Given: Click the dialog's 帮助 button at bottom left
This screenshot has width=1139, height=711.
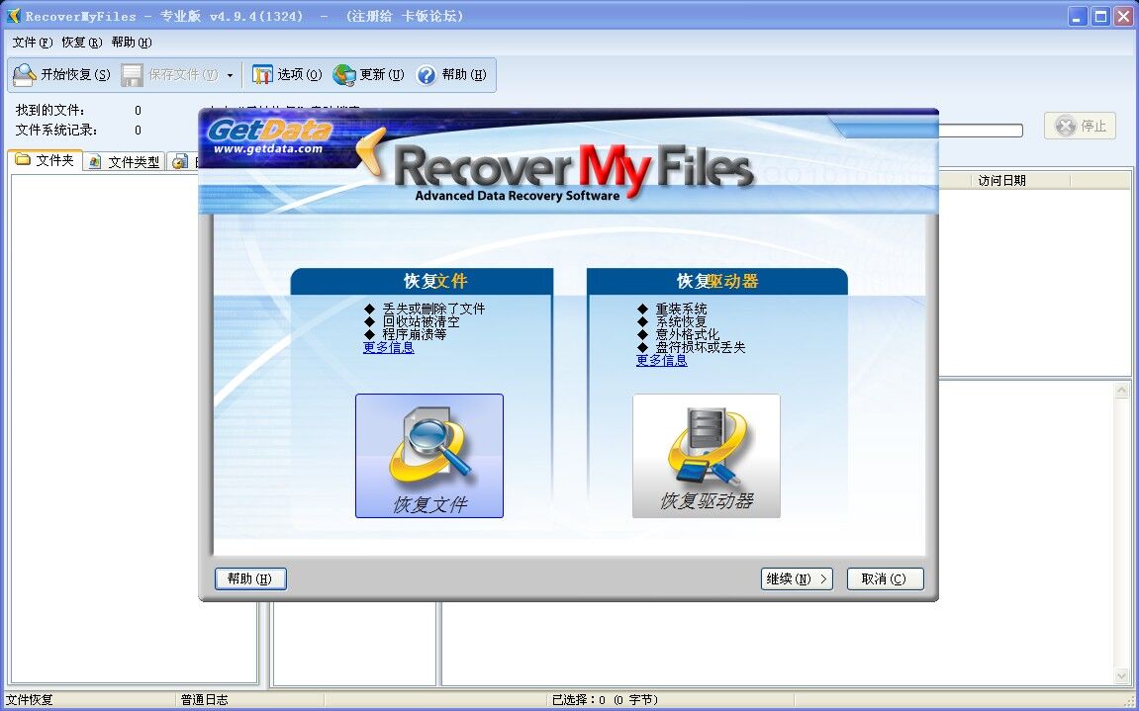Looking at the screenshot, I should [x=250, y=578].
